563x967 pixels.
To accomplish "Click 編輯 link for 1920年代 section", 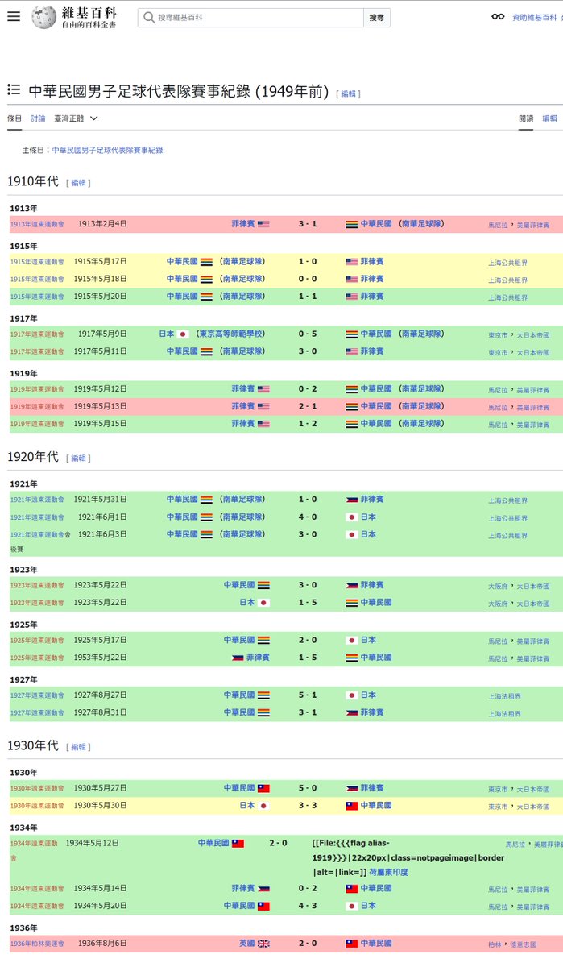I will click(78, 459).
